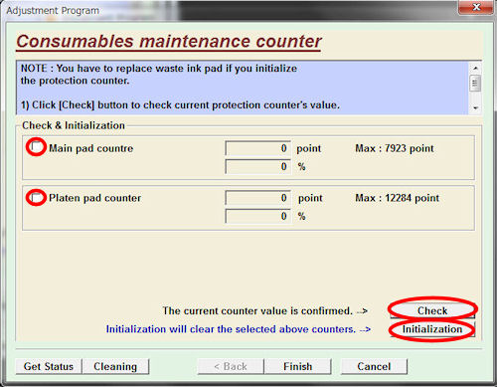Enable the Main pad counter checkbox
The width and height of the screenshot is (497, 387).
pos(36,147)
